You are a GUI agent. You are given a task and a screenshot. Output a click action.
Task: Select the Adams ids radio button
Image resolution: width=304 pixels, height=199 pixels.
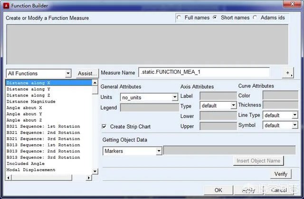(x=256, y=18)
